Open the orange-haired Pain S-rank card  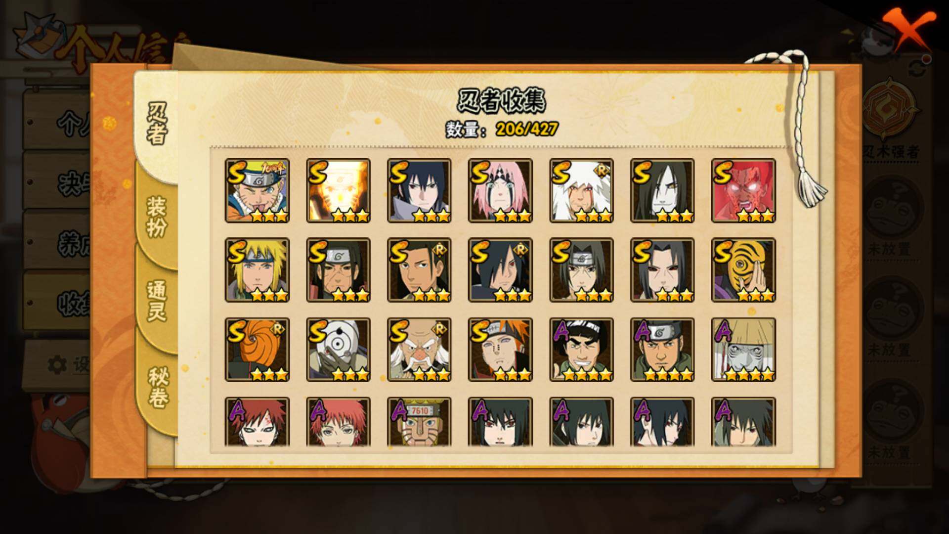(x=500, y=350)
